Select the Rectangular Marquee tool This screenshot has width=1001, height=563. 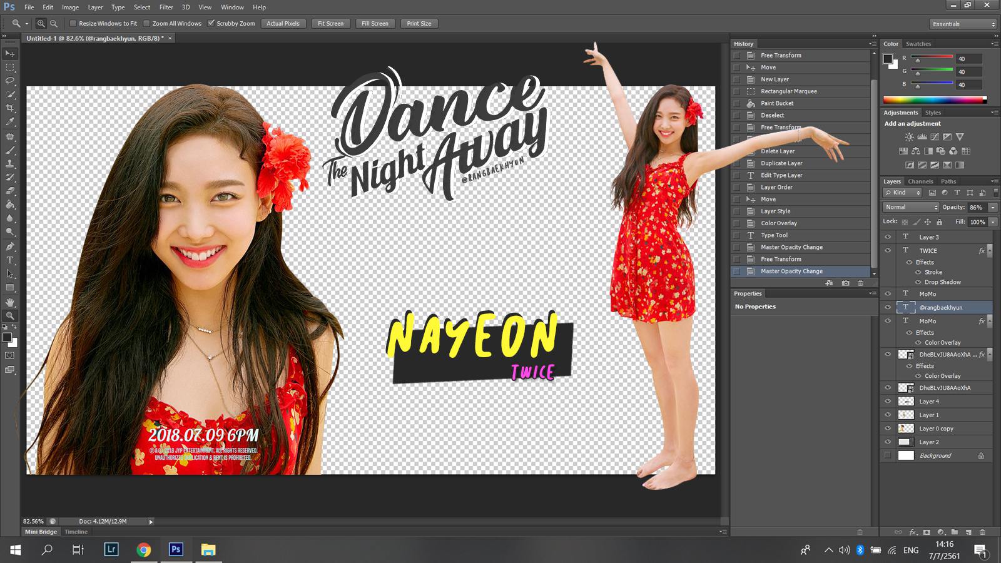pyautogui.click(x=10, y=68)
